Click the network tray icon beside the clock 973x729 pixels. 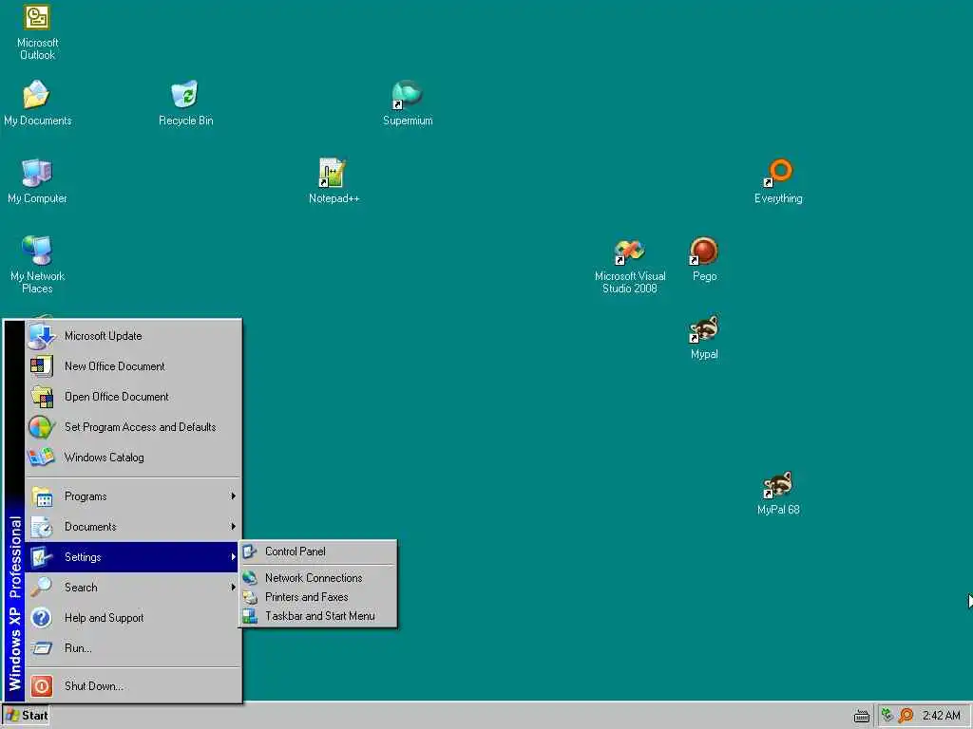point(887,716)
